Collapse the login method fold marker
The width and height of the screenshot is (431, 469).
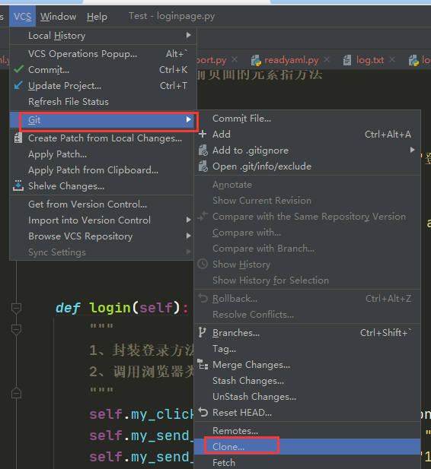16,308
